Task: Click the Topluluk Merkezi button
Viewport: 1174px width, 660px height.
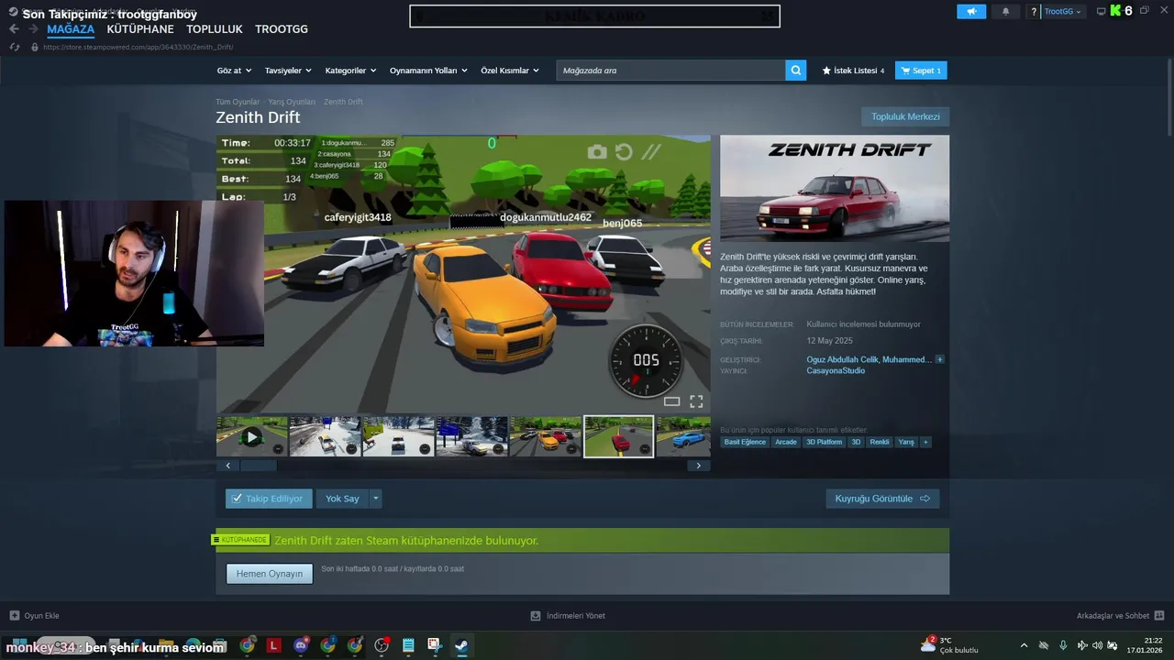Action: [905, 116]
